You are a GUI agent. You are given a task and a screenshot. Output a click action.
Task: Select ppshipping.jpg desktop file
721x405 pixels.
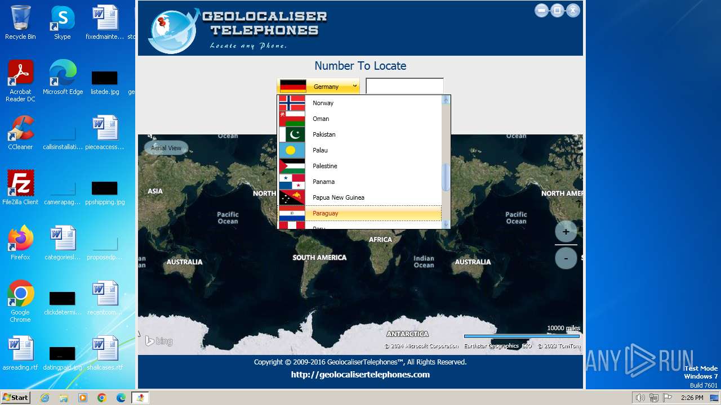pos(105,192)
